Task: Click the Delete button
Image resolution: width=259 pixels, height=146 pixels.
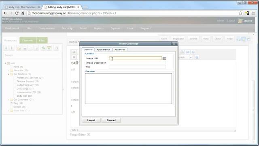Action: click(193, 39)
